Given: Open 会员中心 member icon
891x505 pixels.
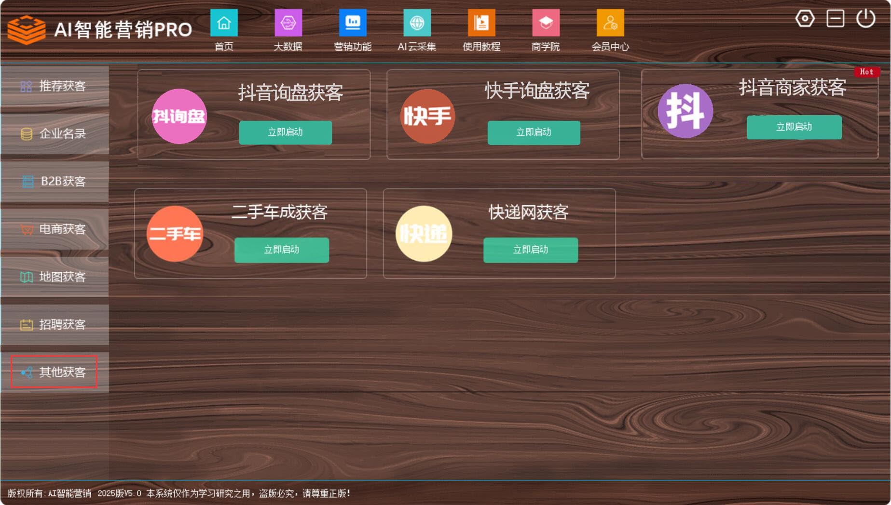Looking at the screenshot, I should pos(610,23).
